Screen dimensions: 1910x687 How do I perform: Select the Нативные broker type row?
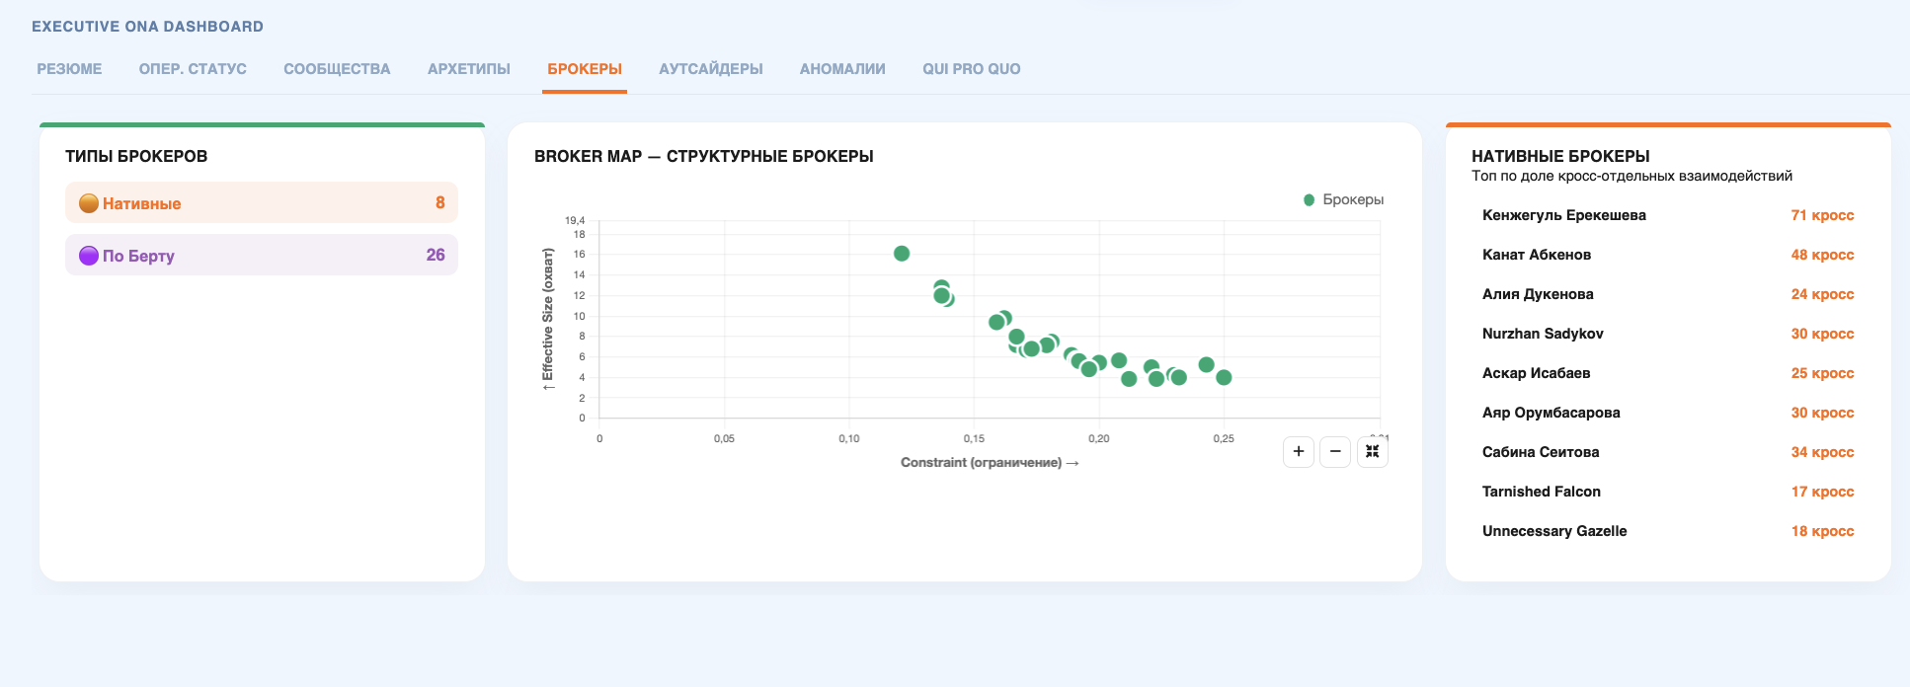click(262, 202)
